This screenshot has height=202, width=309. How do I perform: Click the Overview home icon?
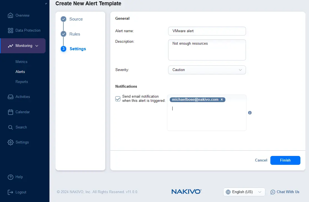pyautogui.click(x=11, y=15)
